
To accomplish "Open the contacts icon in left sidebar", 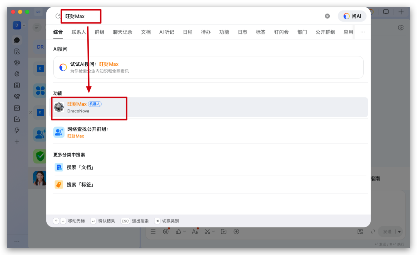I will 17,85.
